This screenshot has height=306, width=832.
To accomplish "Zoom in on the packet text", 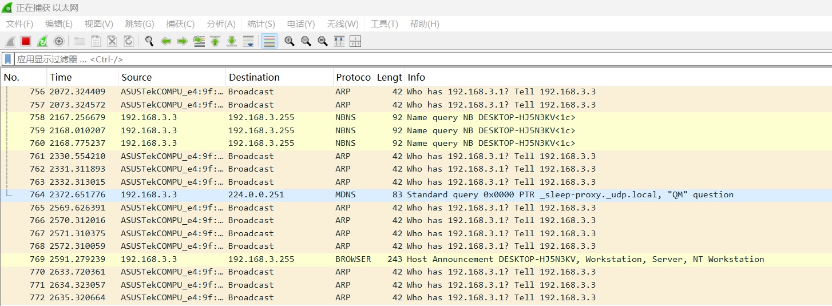I will tap(290, 41).
